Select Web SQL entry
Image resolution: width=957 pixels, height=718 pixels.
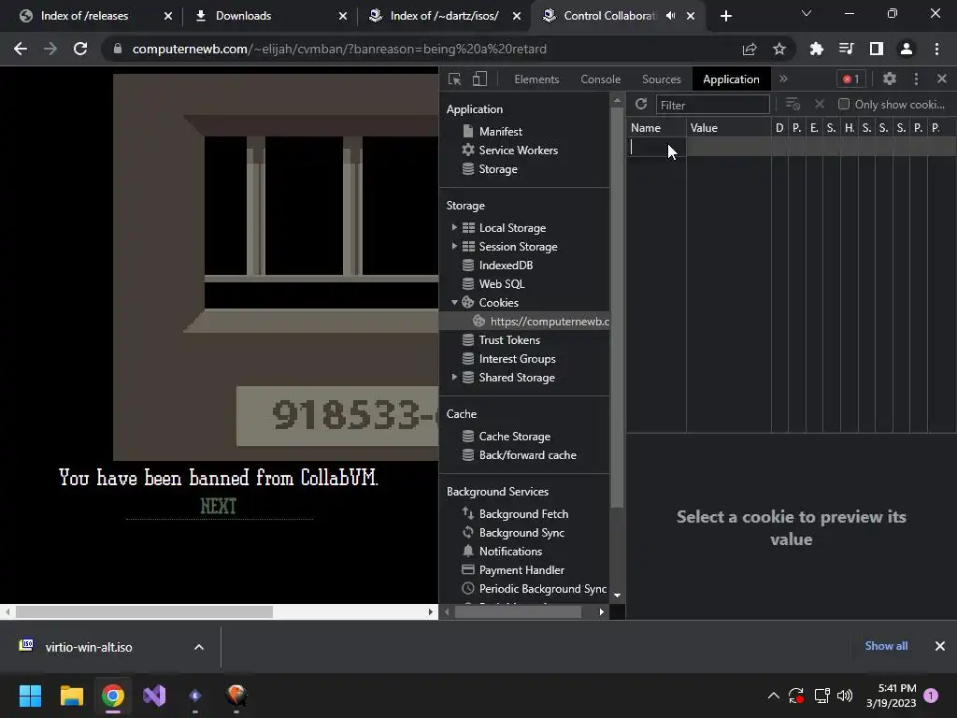click(501, 284)
